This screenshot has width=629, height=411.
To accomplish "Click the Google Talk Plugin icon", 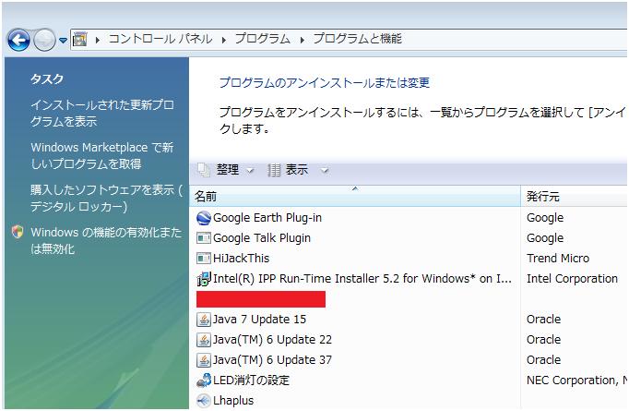I will pyautogui.click(x=204, y=238).
